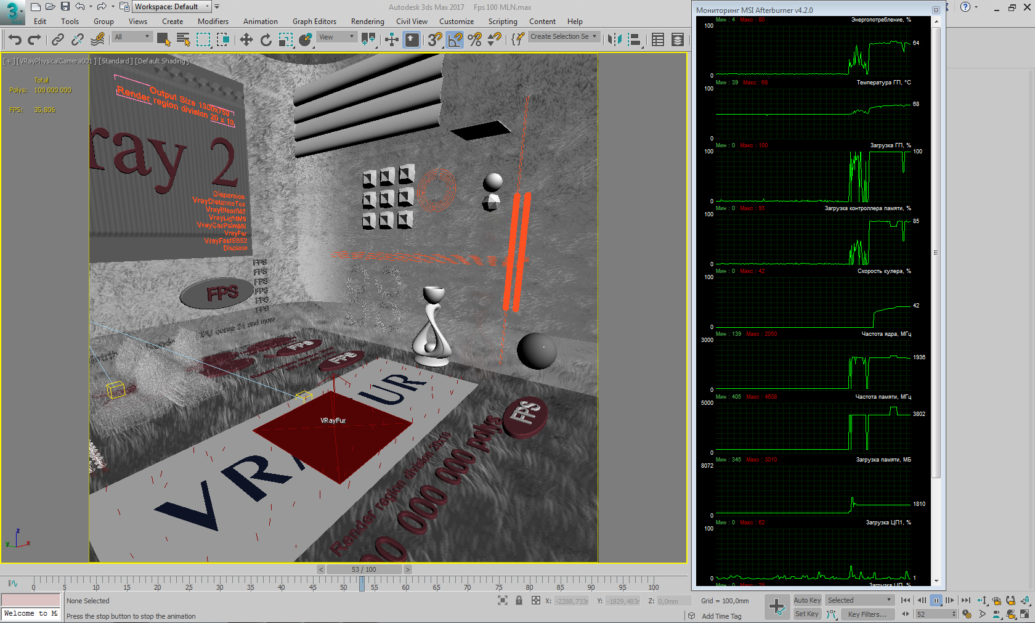Activate the Select and Link tool

pyautogui.click(x=57, y=40)
